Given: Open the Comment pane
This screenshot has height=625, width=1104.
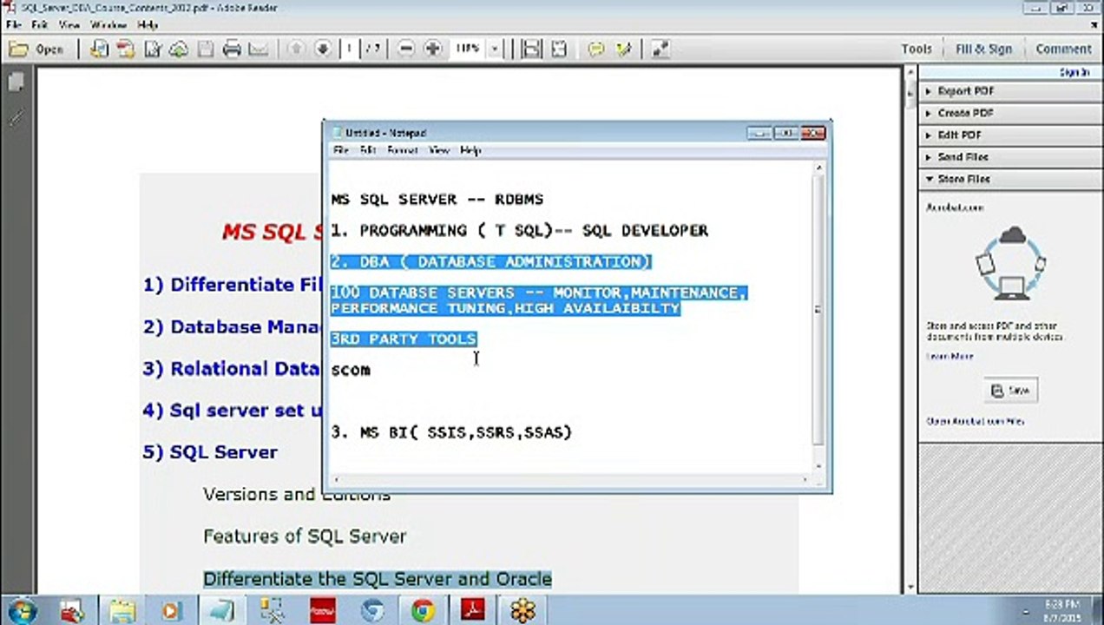Looking at the screenshot, I should coord(1062,49).
